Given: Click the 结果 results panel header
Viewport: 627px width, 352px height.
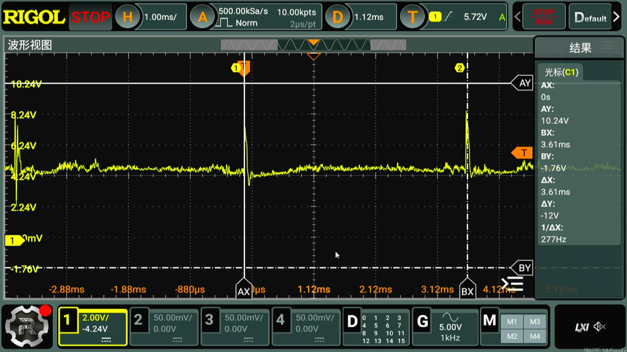Looking at the screenshot, I should coord(580,48).
